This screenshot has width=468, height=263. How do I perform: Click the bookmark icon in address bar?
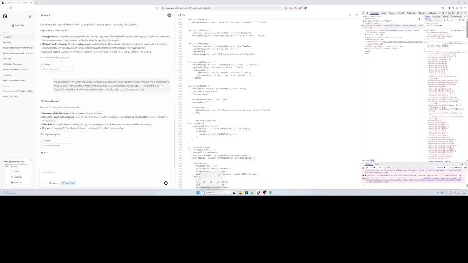pyautogui.click(x=157, y=8)
